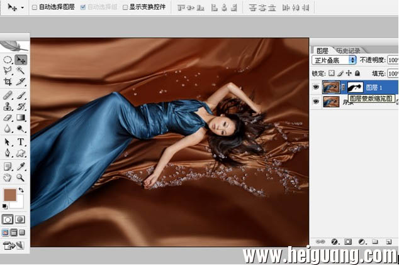Create new fill or adjustment layer

[x=361, y=242]
